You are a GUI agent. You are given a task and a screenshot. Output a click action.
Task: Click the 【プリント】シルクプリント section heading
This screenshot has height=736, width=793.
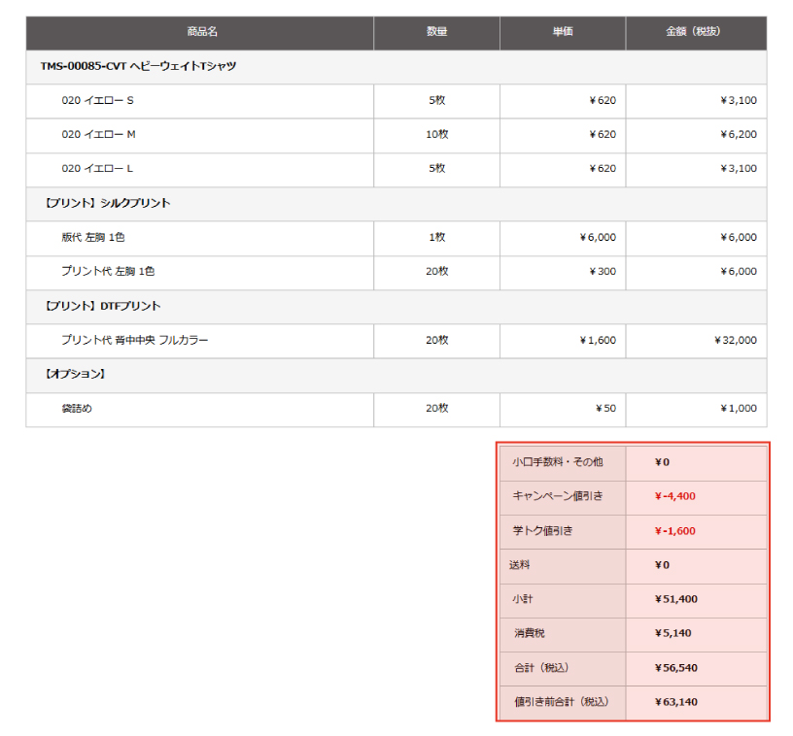[x=107, y=203]
